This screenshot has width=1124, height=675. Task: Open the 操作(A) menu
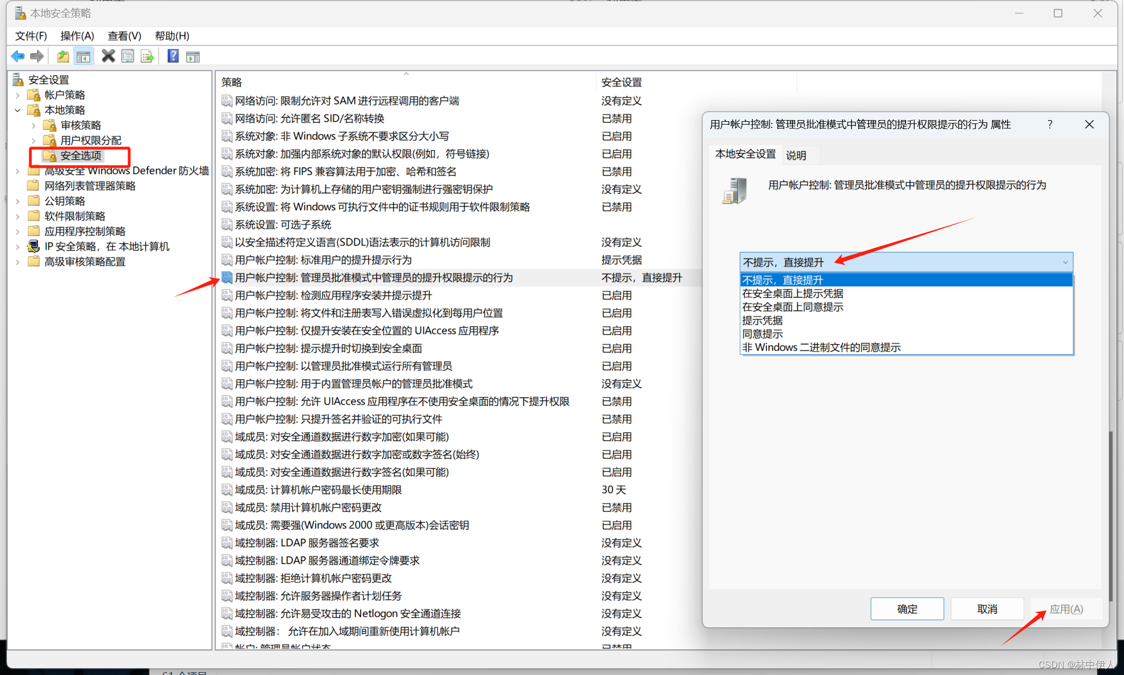tap(77, 36)
